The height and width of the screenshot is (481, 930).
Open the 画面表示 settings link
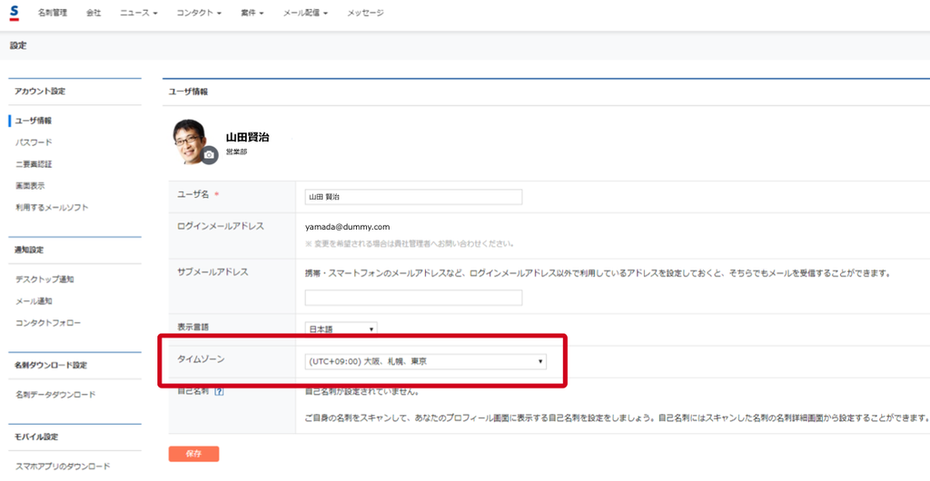(30, 186)
